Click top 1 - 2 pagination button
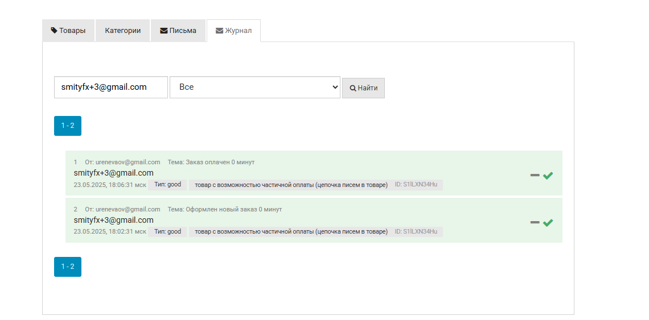 pyautogui.click(x=68, y=126)
